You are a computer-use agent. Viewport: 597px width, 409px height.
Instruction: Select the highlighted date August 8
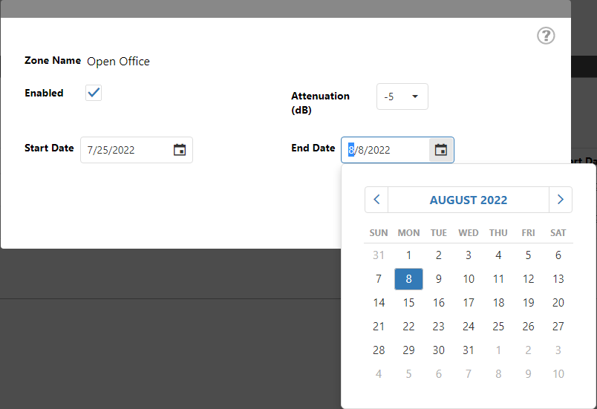(408, 279)
